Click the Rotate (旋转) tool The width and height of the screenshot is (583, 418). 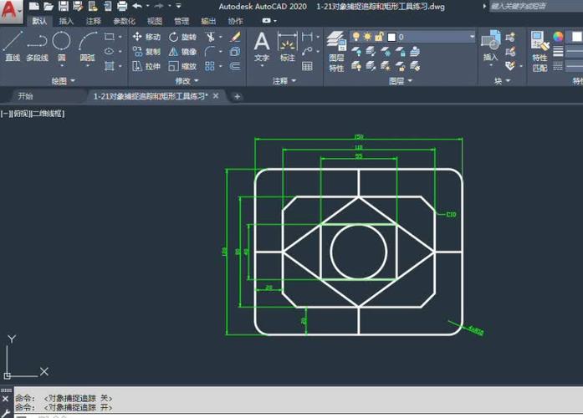(x=183, y=38)
